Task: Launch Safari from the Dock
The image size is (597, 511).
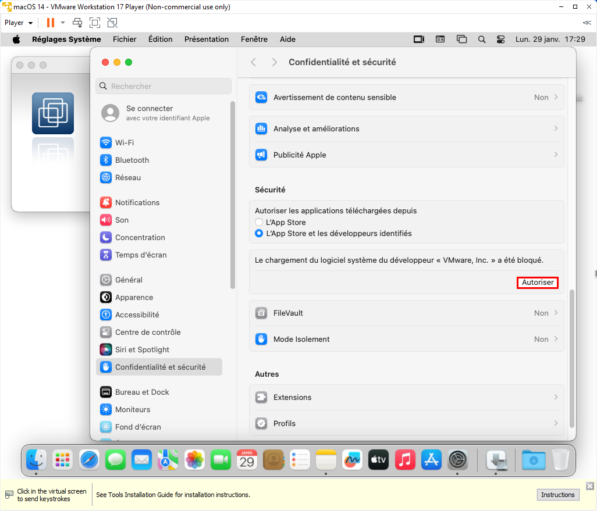Action: tap(89, 460)
